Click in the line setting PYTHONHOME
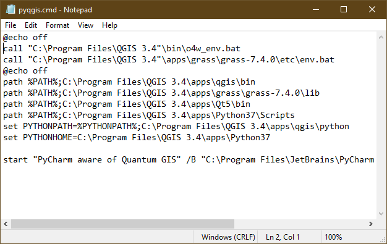 click(x=137, y=137)
